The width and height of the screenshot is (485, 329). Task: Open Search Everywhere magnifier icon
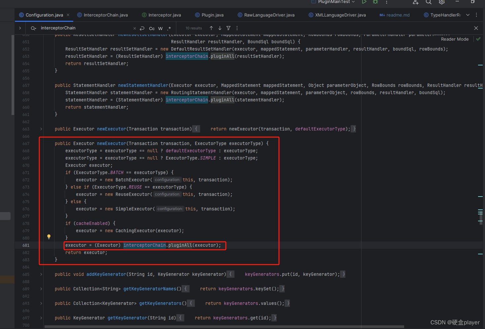tap(429, 2)
